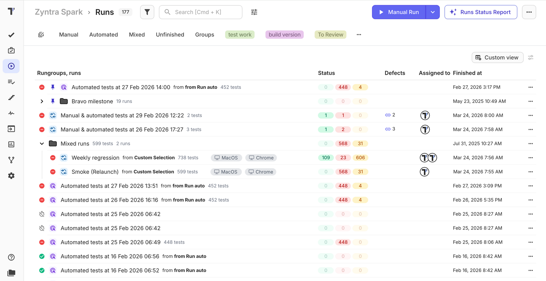546x281 pixels.
Task: Click the green 109 passed status badge
Action: (x=325, y=157)
